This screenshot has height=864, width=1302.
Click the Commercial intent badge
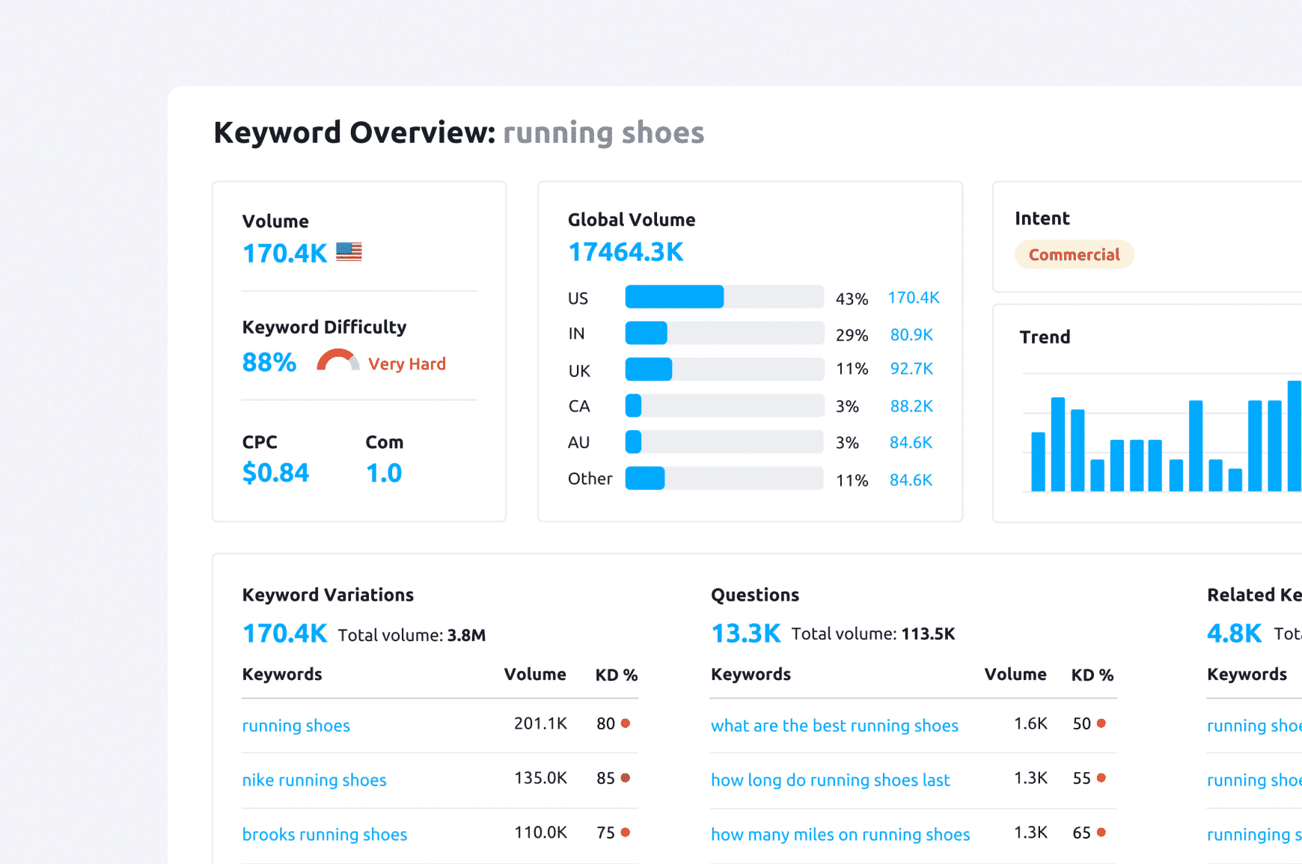pyautogui.click(x=1075, y=254)
